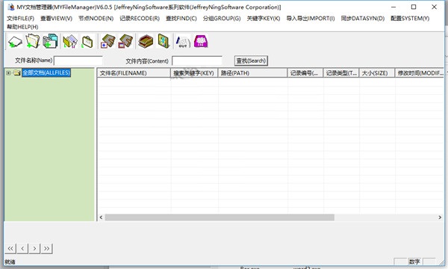Image resolution: width=448 pixels, height=269 pixels.
Task: Click the briefcase icon in toolbar
Action: pyautogui.click(x=87, y=41)
